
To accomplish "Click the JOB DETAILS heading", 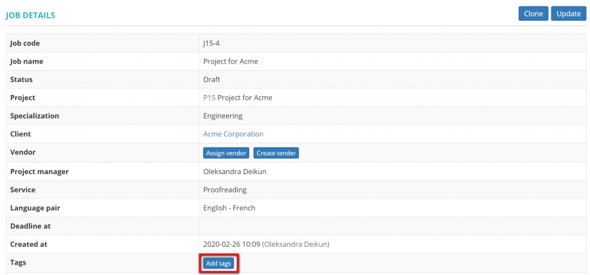I will (x=30, y=14).
